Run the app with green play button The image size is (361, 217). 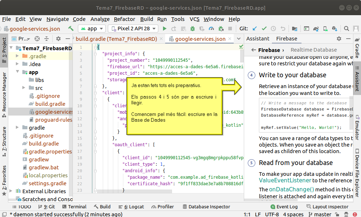click(164, 29)
